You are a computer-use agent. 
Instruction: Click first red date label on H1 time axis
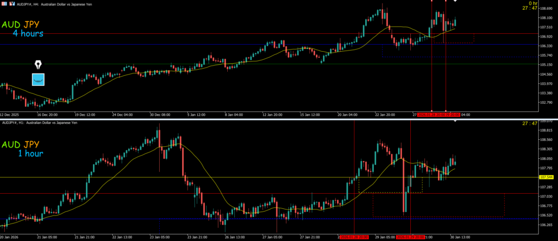coord(354,237)
